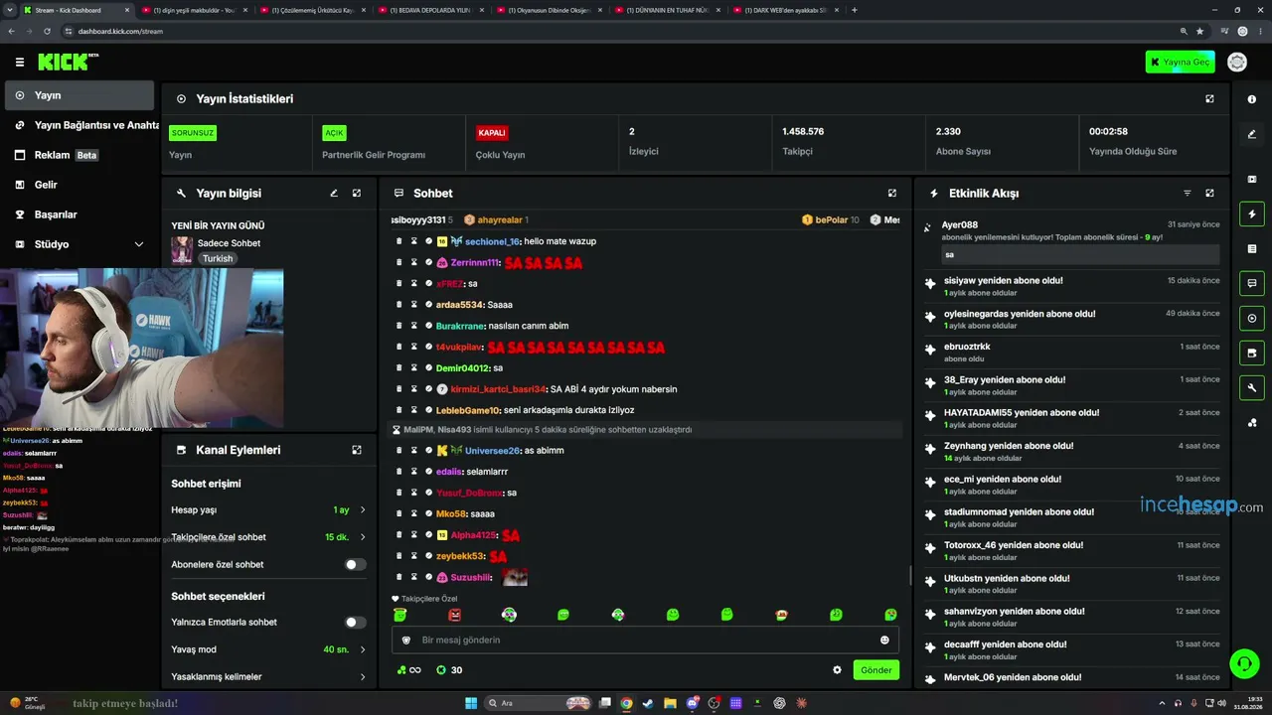Edit stream info with pencil in Yayın bilgisi
This screenshot has width=1272, height=715.
click(334, 193)
